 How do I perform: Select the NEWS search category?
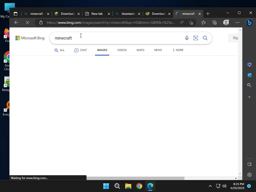158,50
